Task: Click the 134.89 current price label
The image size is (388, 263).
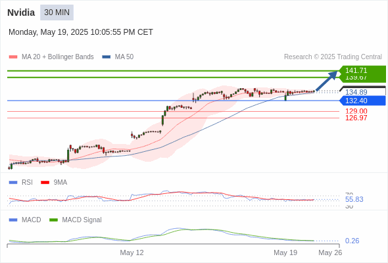Action: pyautogui.click(x=356, y=92)
